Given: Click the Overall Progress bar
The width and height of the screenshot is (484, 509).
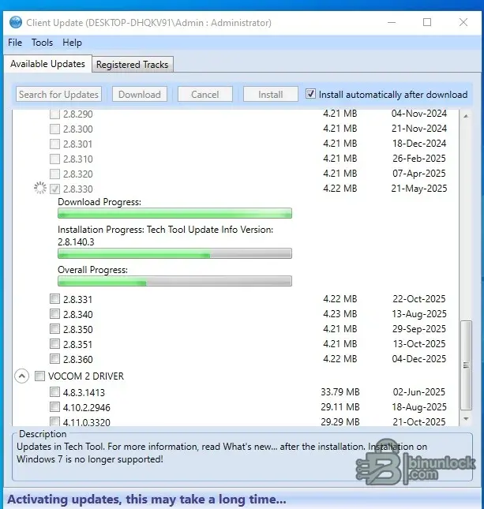Looking at the screenshot, I should pyautogui.click(x=174, y=281).
